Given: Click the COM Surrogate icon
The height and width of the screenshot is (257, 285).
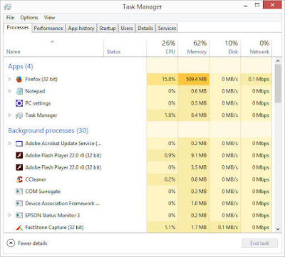Looking at the screenshot, I should coord(19,192).
